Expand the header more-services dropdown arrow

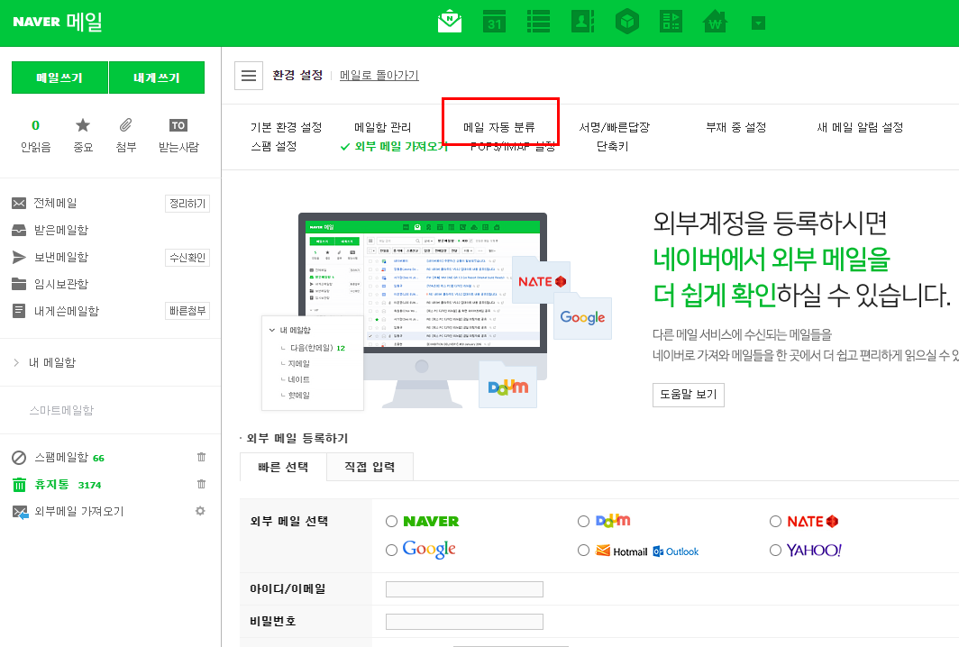(x=758, y=23)
